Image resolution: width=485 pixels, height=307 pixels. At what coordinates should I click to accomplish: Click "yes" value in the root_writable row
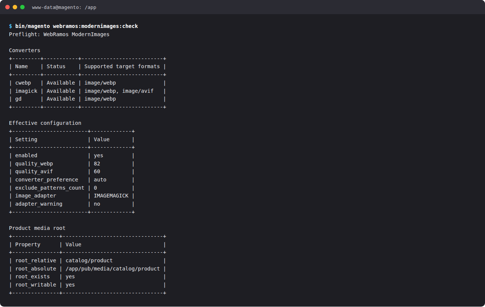click(x=70, y=285)
